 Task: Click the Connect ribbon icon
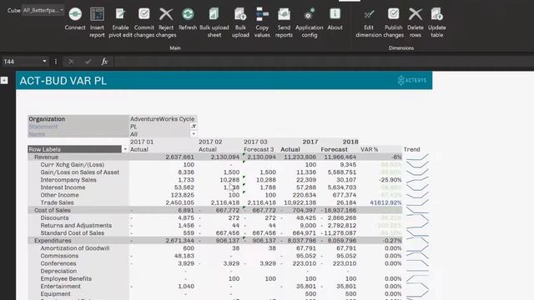point(75,14)
